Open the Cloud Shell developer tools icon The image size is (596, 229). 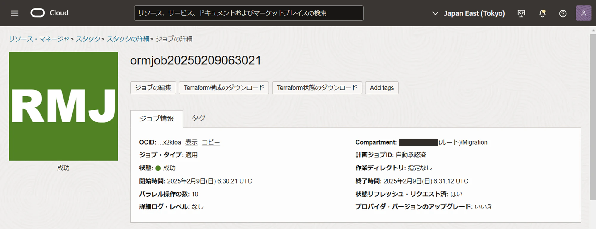point(521,13)
